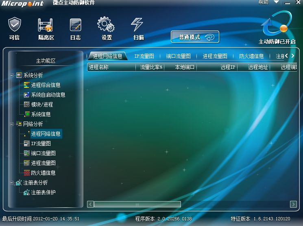Image resolution: width=303 pixels, height=226 pixels.
Task: Click the 系统自启动信息 icon
Action: 26,95
